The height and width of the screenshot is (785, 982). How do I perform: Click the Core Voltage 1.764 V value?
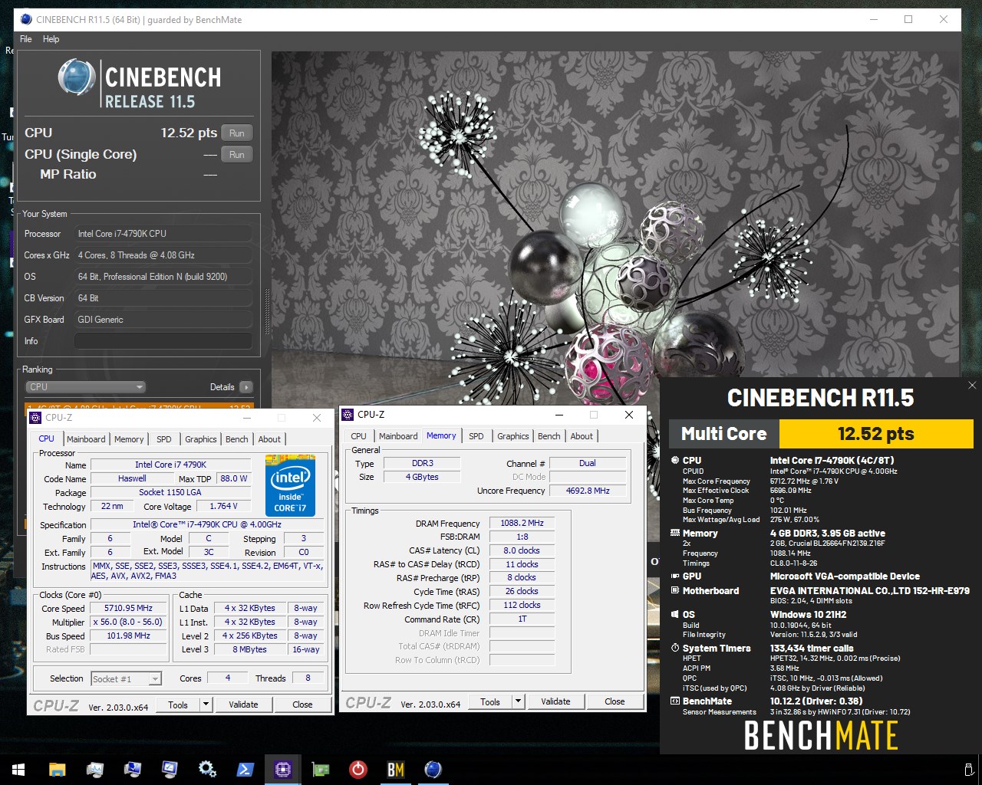click(x=223, y=506)
